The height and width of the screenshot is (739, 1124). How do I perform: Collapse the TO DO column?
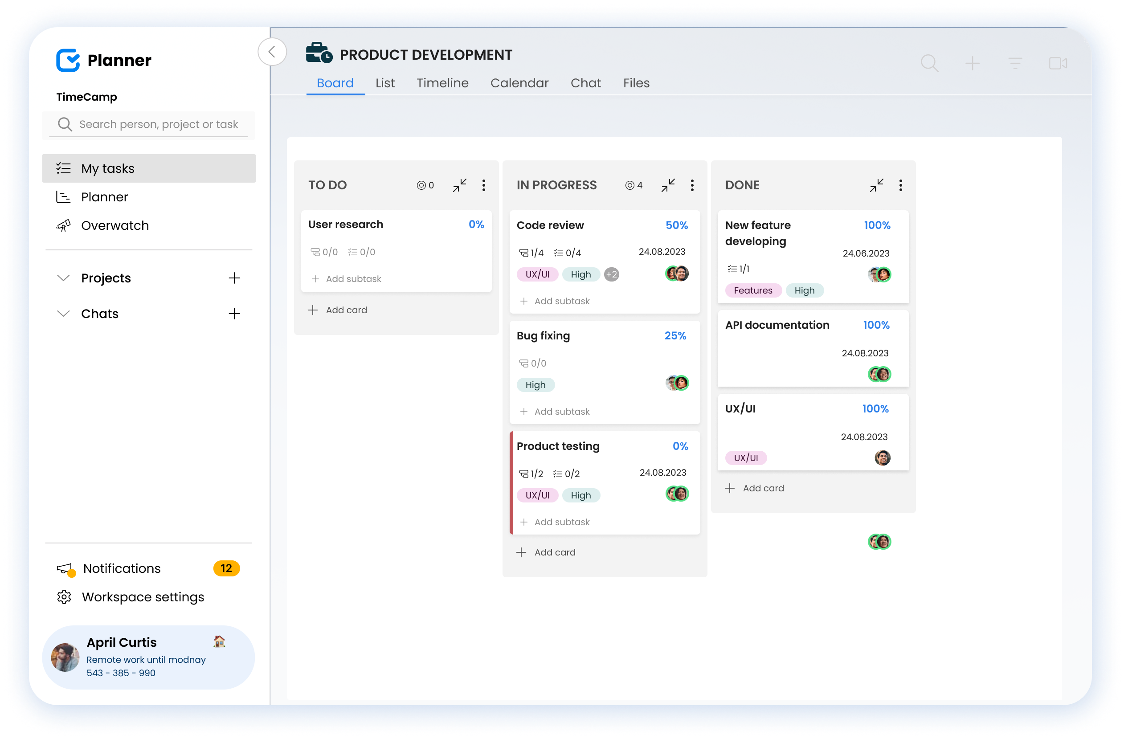[x=459, y=185]
